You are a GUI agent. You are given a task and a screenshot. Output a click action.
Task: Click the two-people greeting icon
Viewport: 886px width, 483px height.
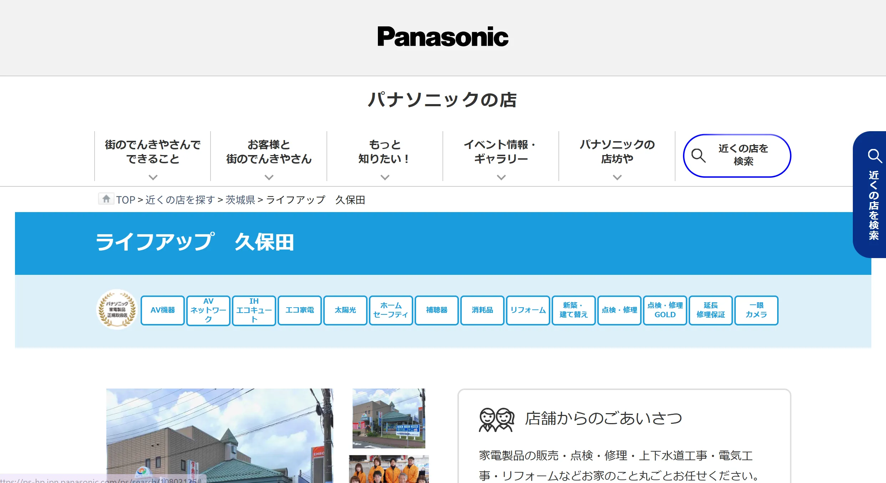click(x=496, y=420)
